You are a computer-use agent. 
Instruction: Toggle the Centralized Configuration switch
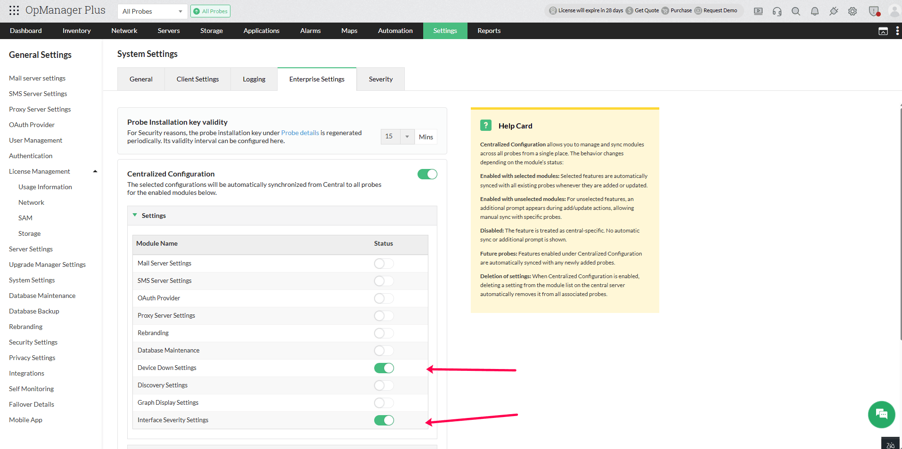pos(427,174)
